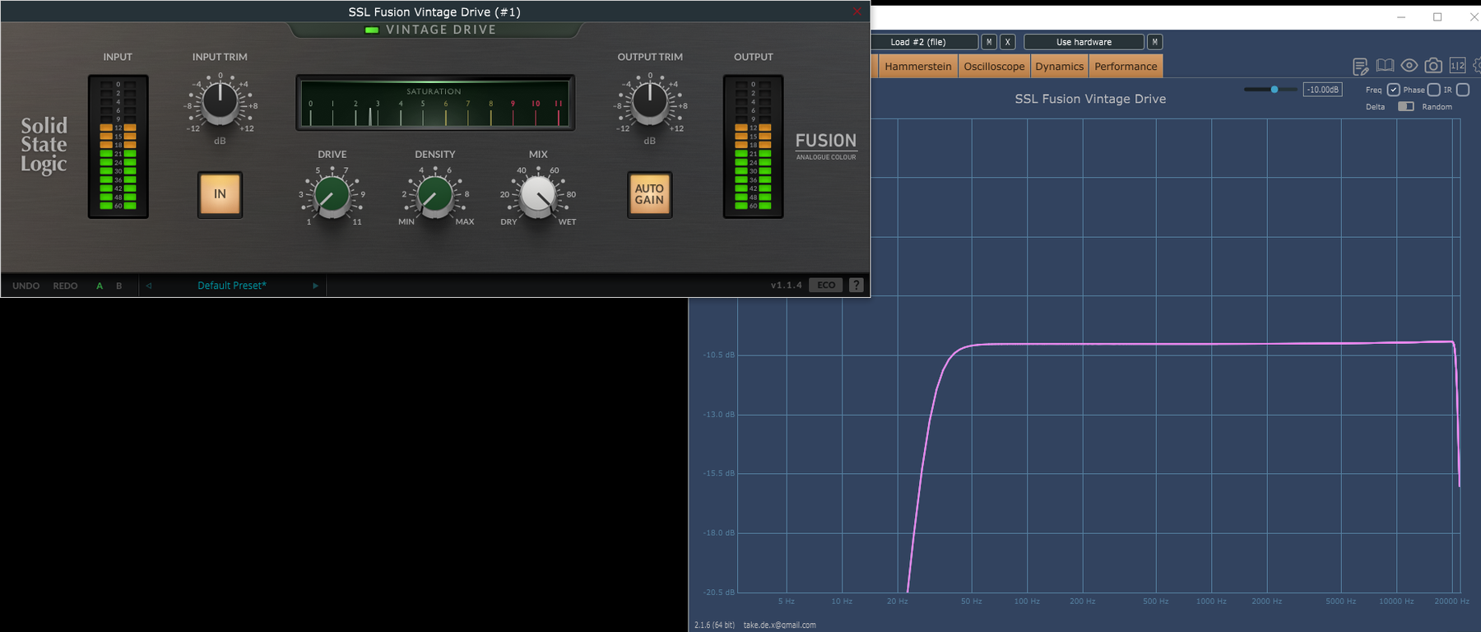Click the 1|2 compare icon
The image size is (1481, 632).
(1457, 66)
